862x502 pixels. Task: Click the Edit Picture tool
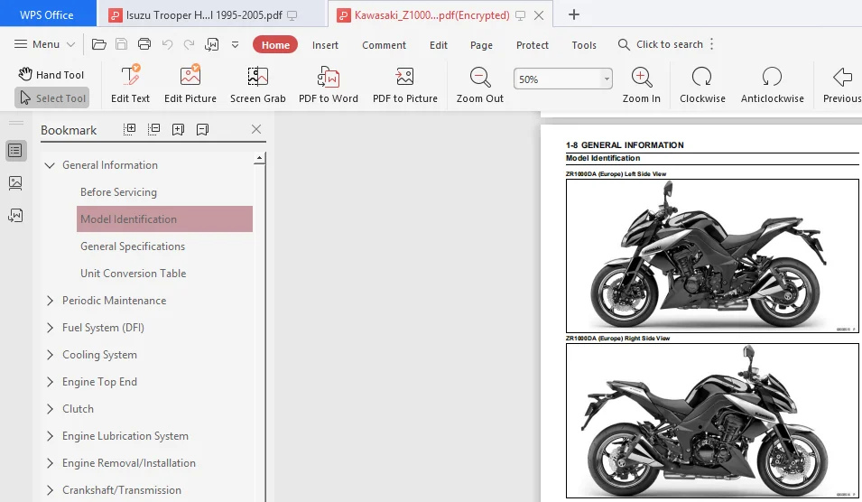[190, 84]
